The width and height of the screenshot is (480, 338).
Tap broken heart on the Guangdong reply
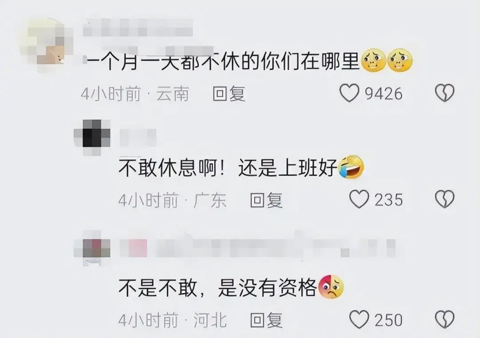coord(444,199)
